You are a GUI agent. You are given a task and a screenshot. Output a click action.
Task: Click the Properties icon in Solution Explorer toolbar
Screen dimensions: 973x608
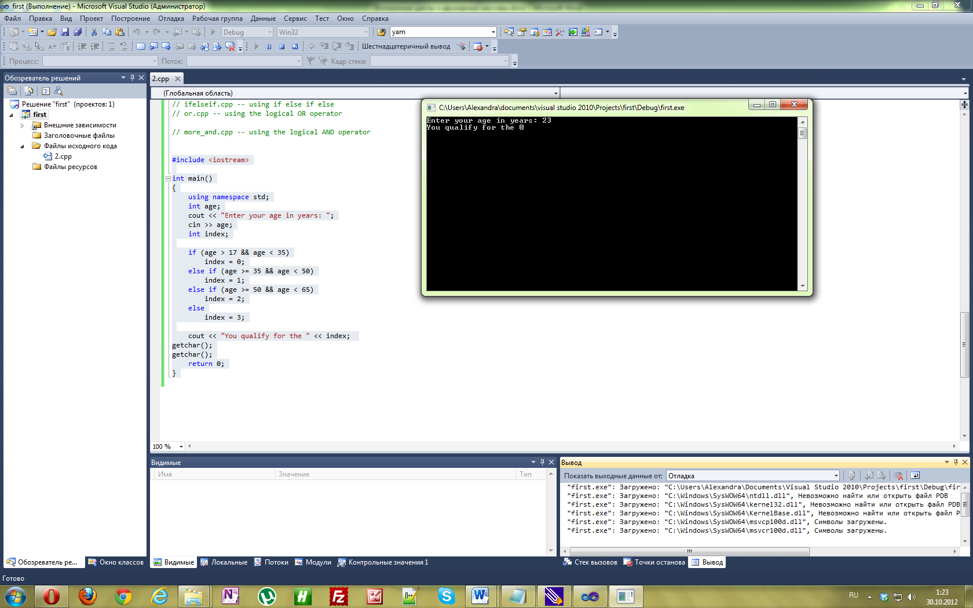pyautogui.click(x=12, y=91)
